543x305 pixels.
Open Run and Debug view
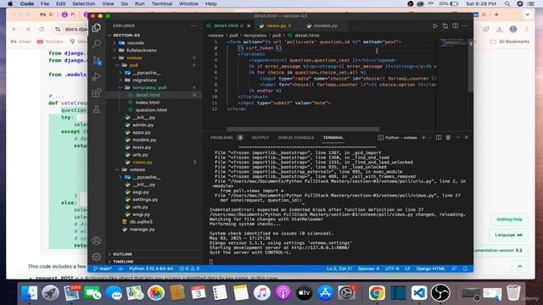pyautogui.click(x=97, y=76)
